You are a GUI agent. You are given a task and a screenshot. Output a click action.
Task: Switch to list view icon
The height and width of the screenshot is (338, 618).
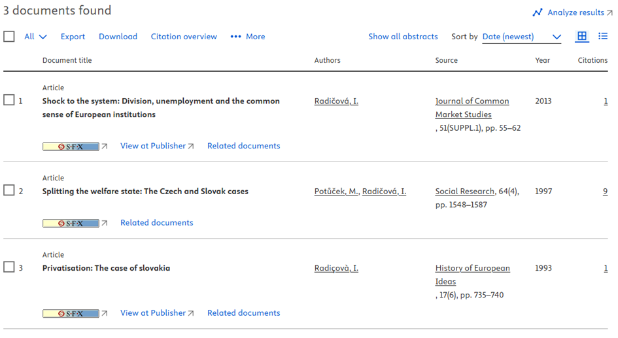[603, 37]
